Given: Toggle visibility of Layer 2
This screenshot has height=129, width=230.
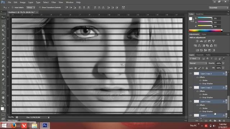Looking at the screenshot, I should [x=191, y=115].
